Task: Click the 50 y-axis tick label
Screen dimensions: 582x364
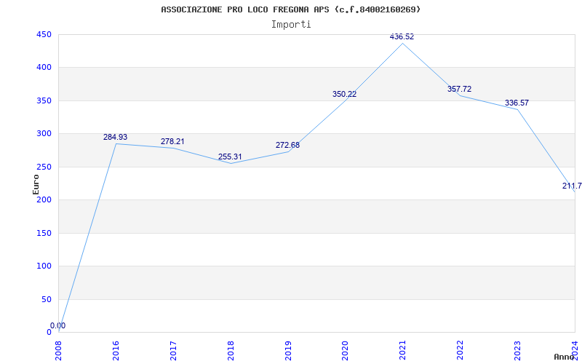Action: click(x=46, y=299)
